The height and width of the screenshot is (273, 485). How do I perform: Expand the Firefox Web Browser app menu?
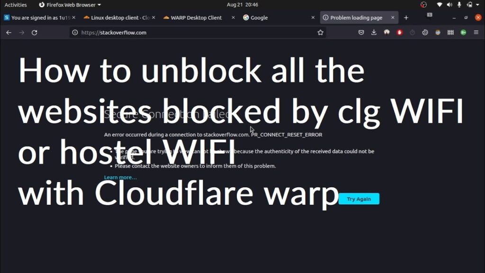tap(70, 5)
